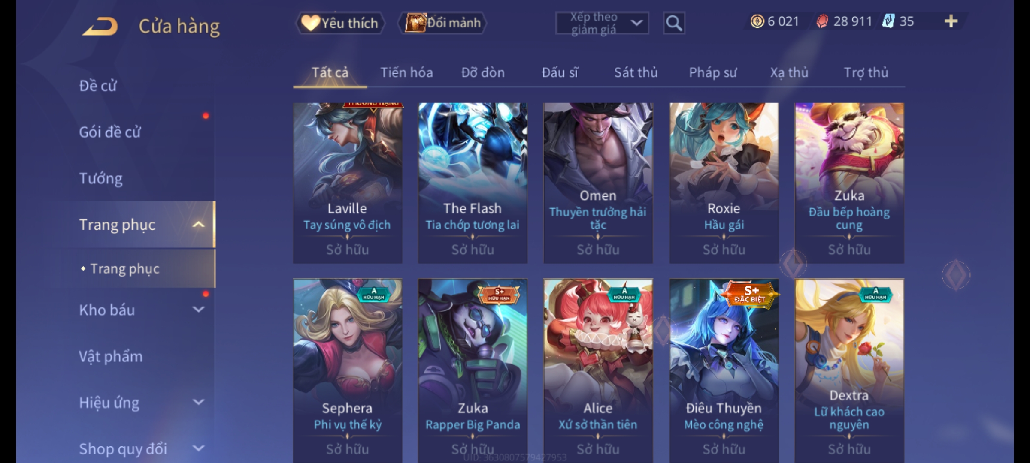This screenshot has height=463, width=1030.
Task: Tap the back arrow beside Cửa hàng
Action: click(100, 26)
